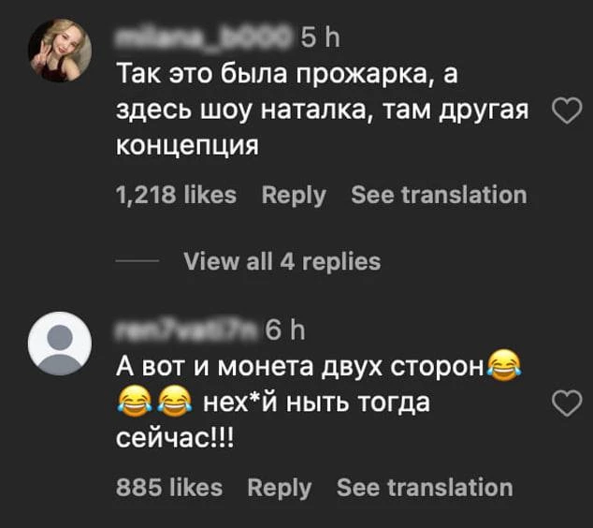Show who gave the 1,218 likes
Screen dimensions: 593x528
[x=176, y=195]
